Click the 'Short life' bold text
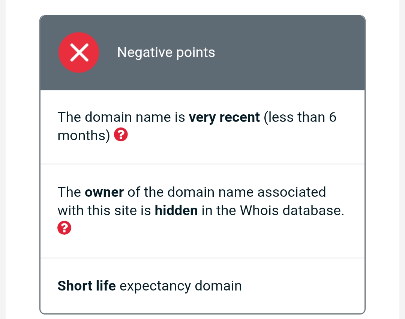The image size is (405, 319). (x=87, y=286)
